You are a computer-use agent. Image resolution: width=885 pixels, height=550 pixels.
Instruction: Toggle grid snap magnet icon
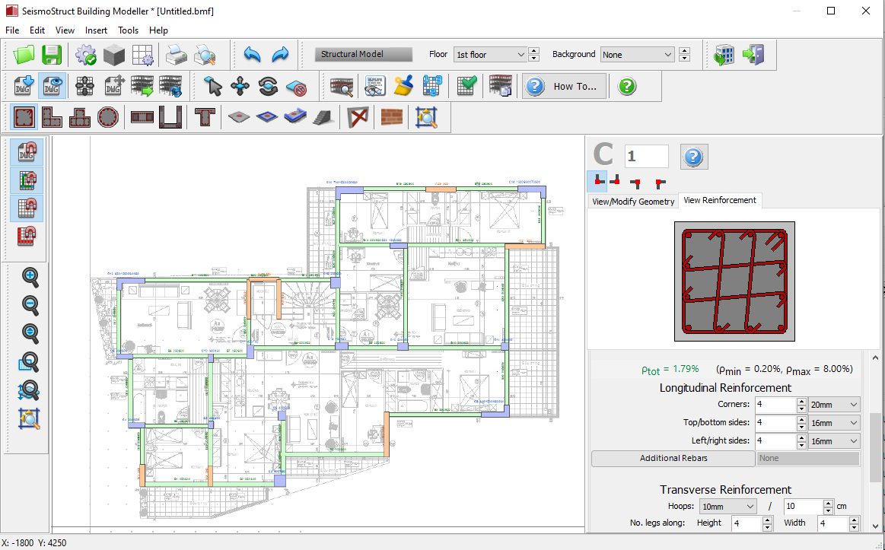tap(27, 208)
